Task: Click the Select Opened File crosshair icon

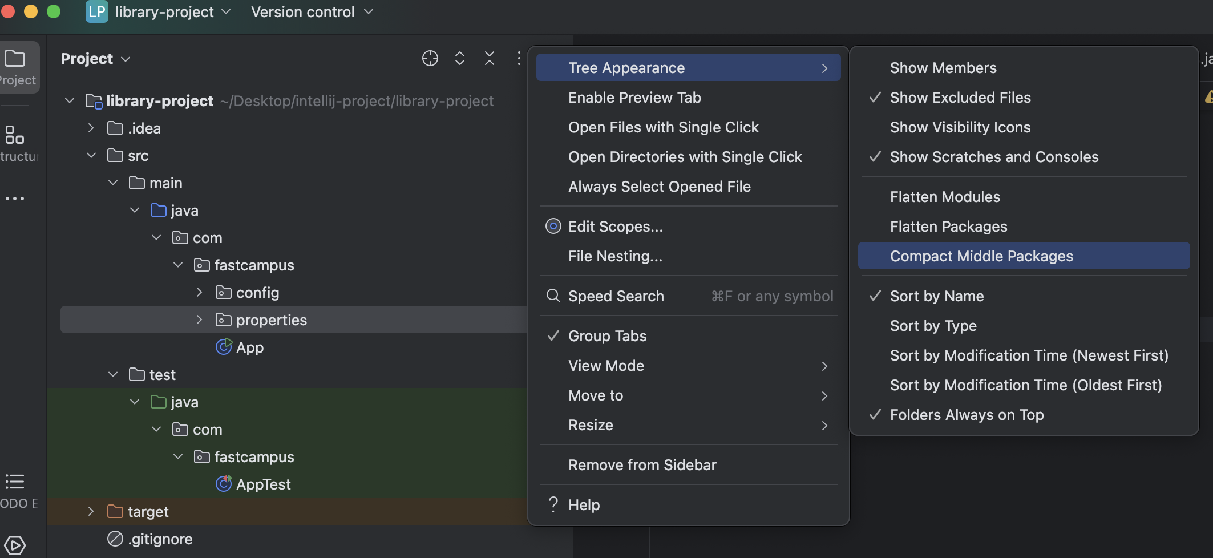Action: 430,58
